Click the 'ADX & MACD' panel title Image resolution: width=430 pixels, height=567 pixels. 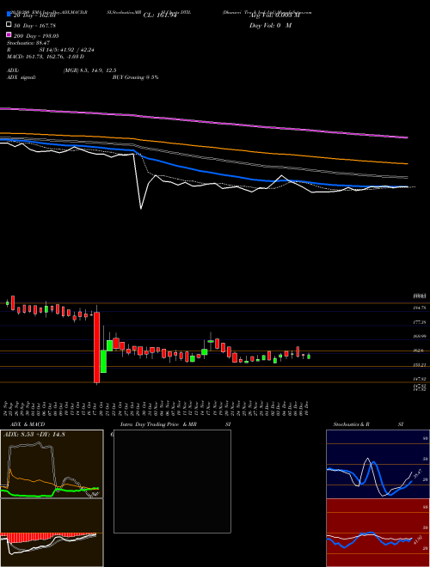tap(28, 424)
